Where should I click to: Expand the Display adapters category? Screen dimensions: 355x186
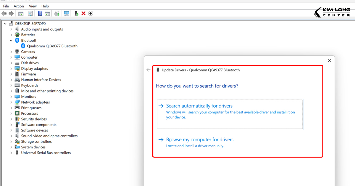coord(11,69)
